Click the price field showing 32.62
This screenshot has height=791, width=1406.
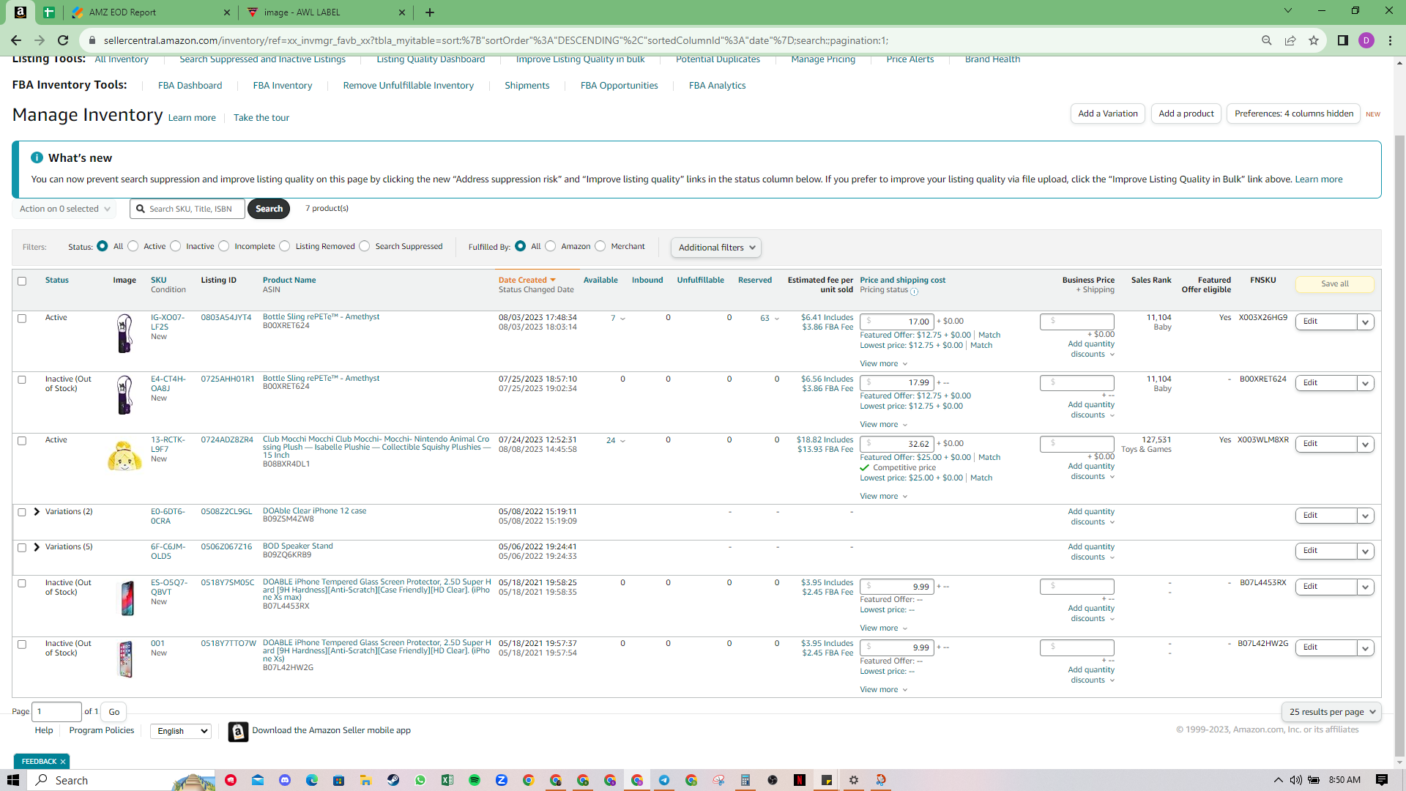(896, 444)
